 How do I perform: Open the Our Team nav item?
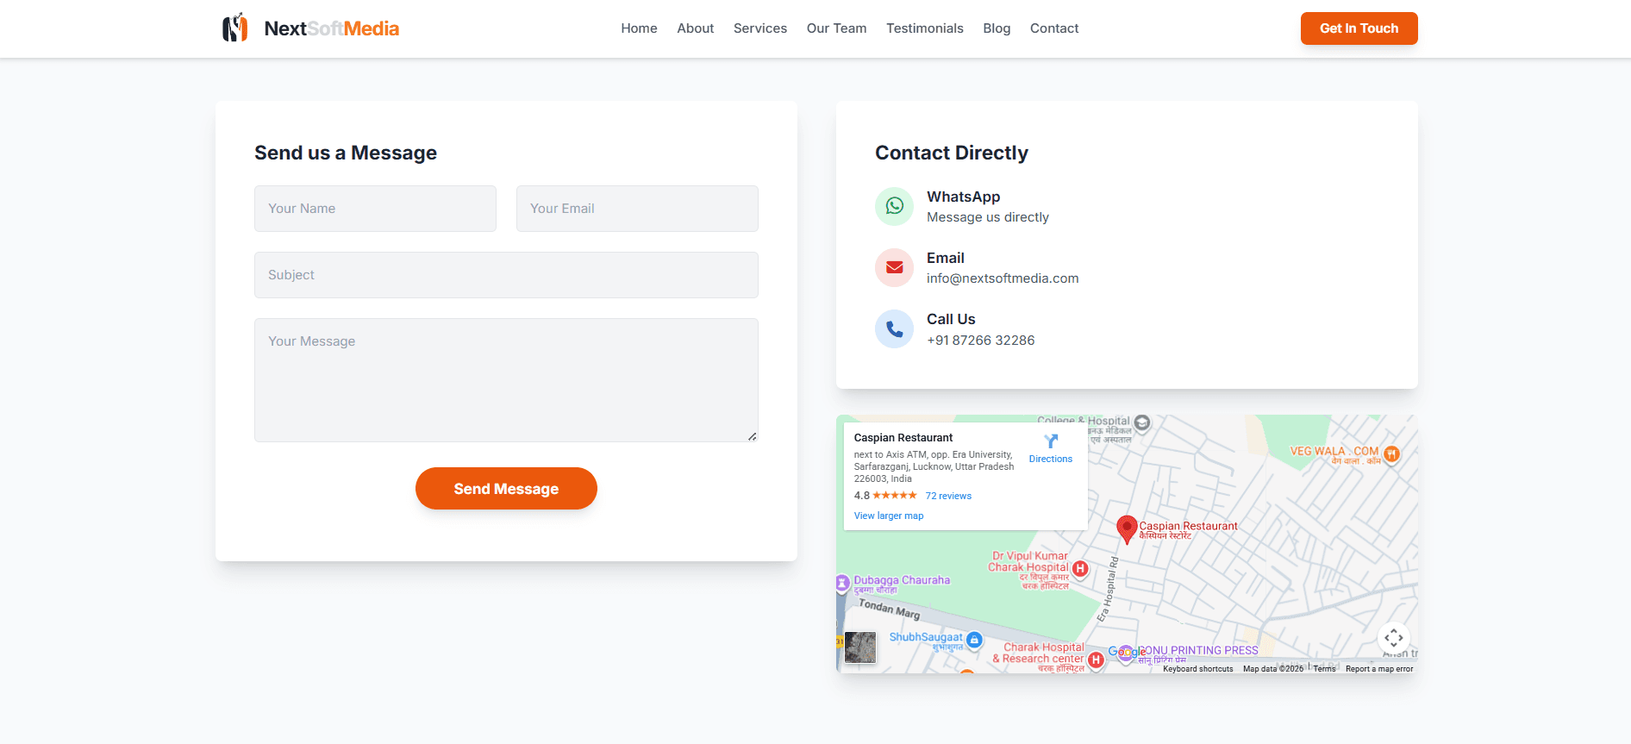836,28
